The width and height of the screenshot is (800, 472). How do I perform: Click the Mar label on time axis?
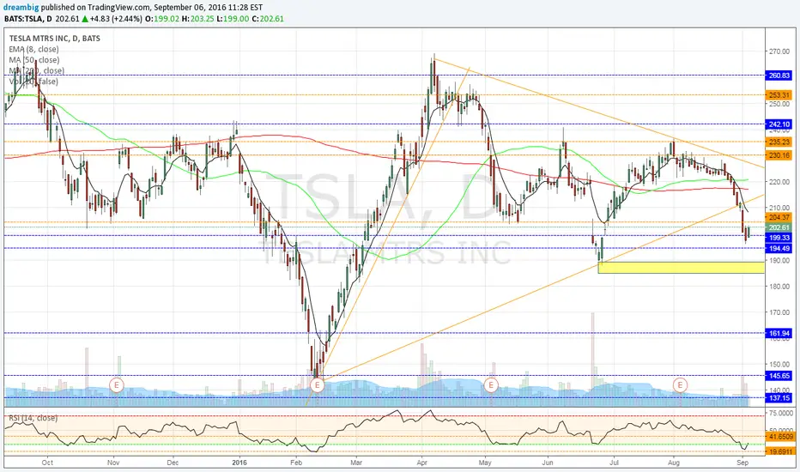click(356, 463)
